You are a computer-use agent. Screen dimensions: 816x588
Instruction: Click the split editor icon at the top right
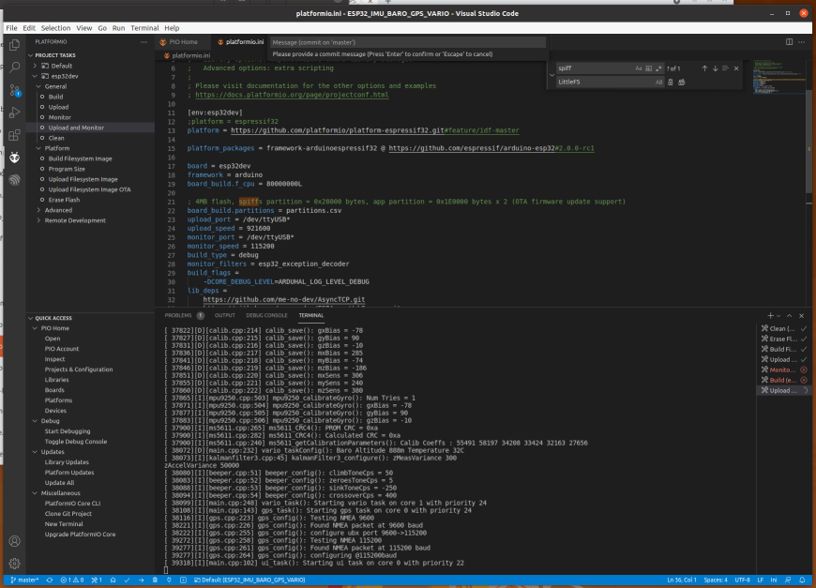click(789, 41)
